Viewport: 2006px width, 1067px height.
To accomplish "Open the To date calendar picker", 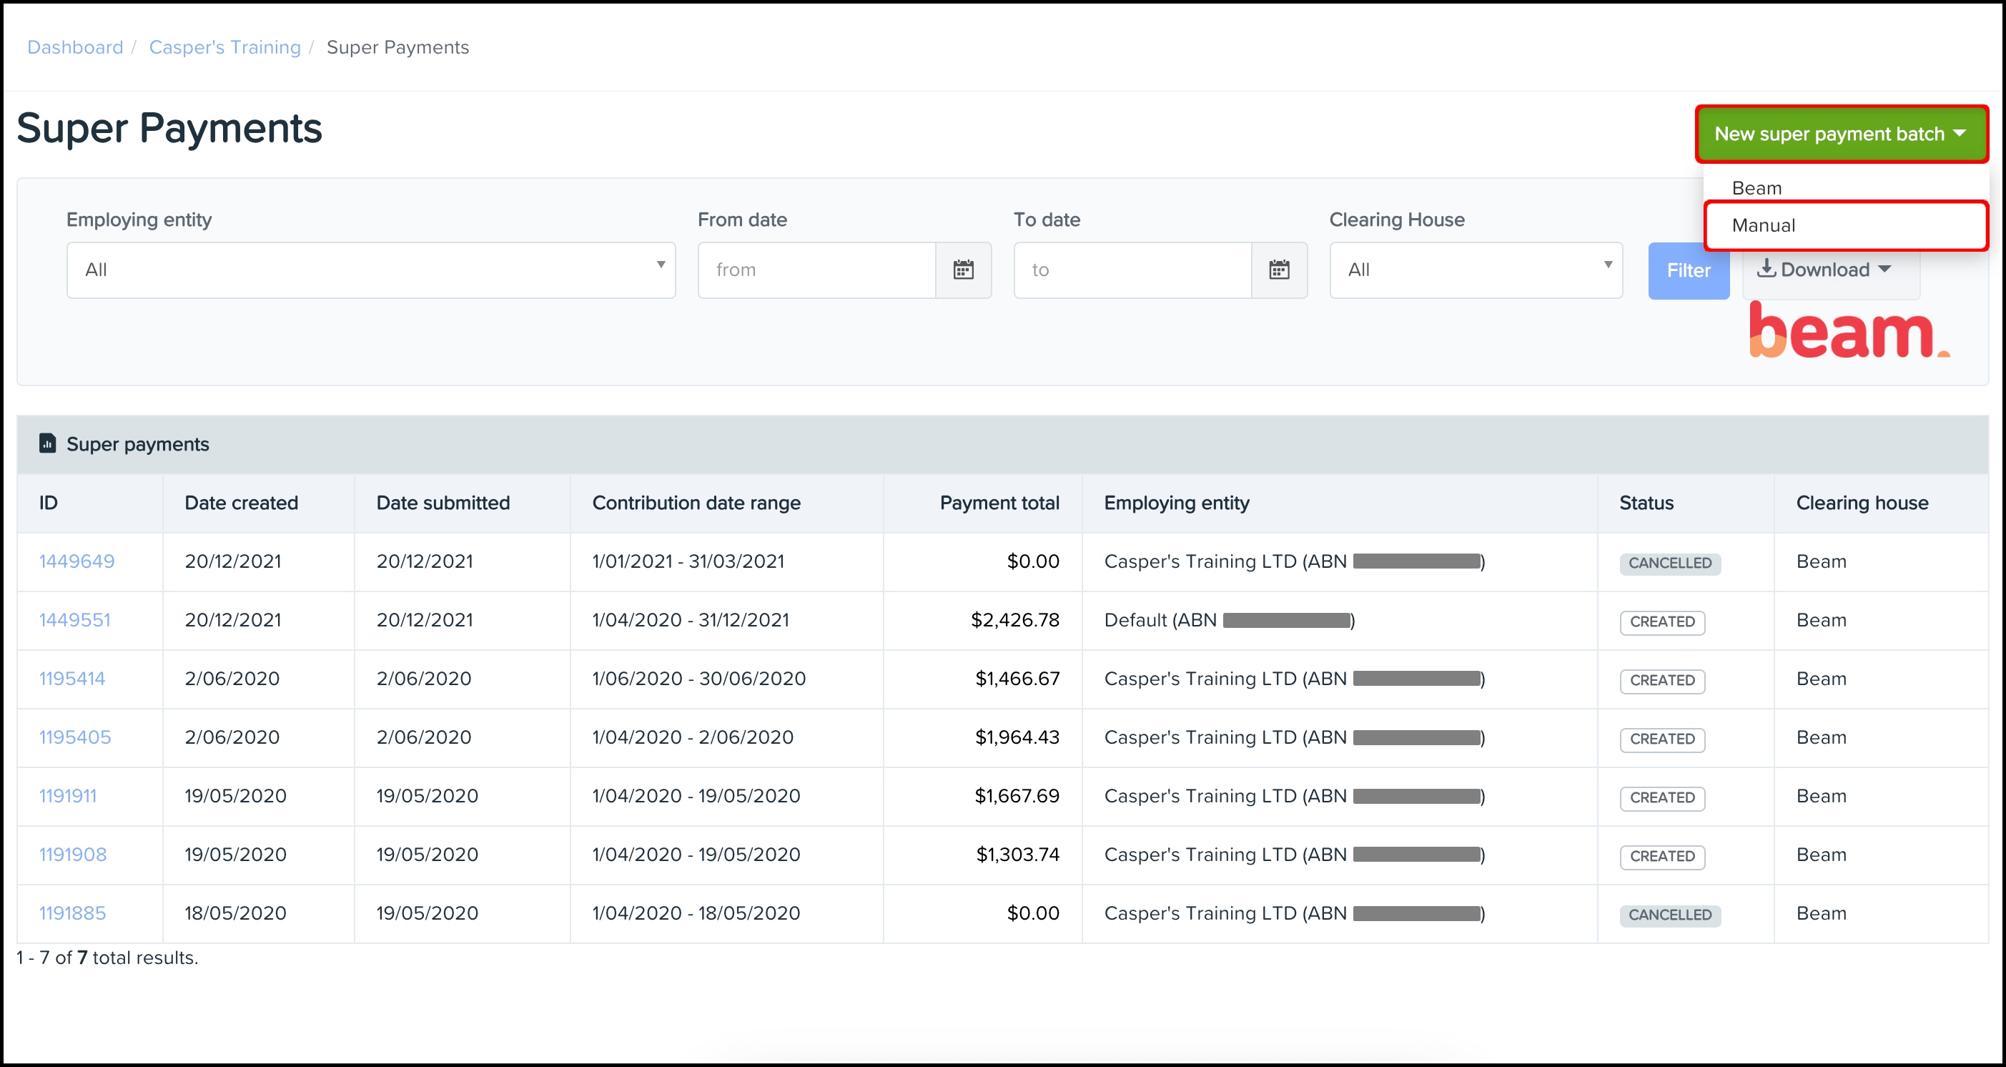I will click(1279, 270).
